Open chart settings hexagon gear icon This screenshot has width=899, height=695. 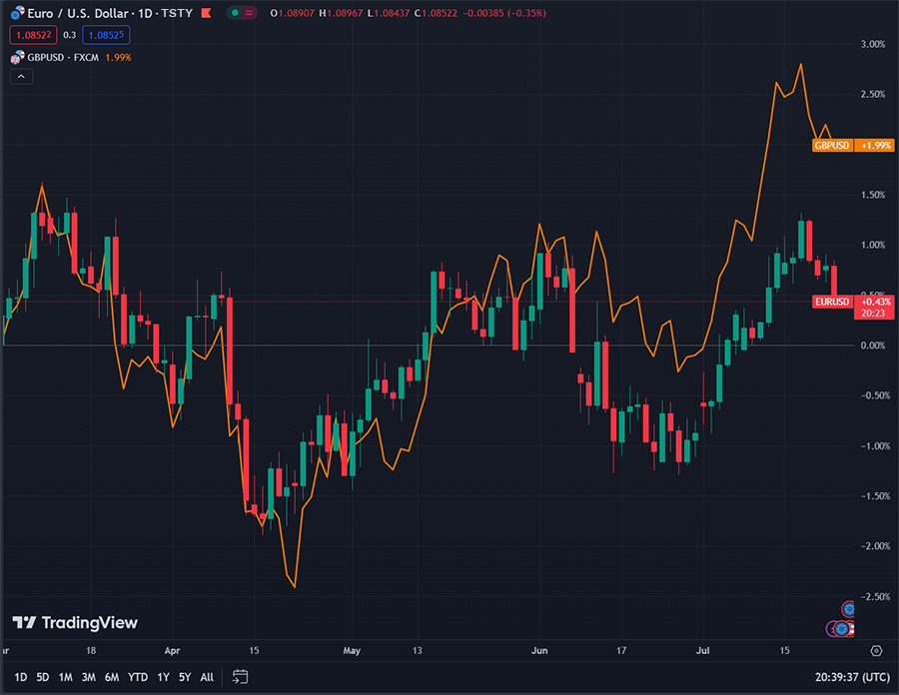[x=876, y=650]
